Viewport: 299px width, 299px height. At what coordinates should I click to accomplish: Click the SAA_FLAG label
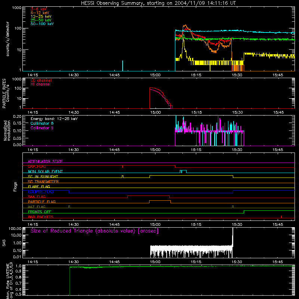point(37,197)
